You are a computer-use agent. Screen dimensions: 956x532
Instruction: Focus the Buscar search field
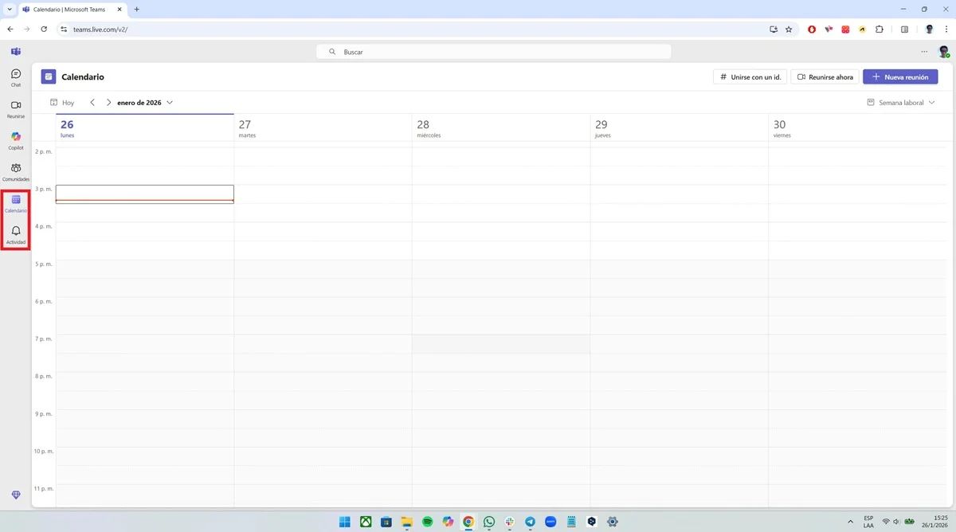point(494,52)
